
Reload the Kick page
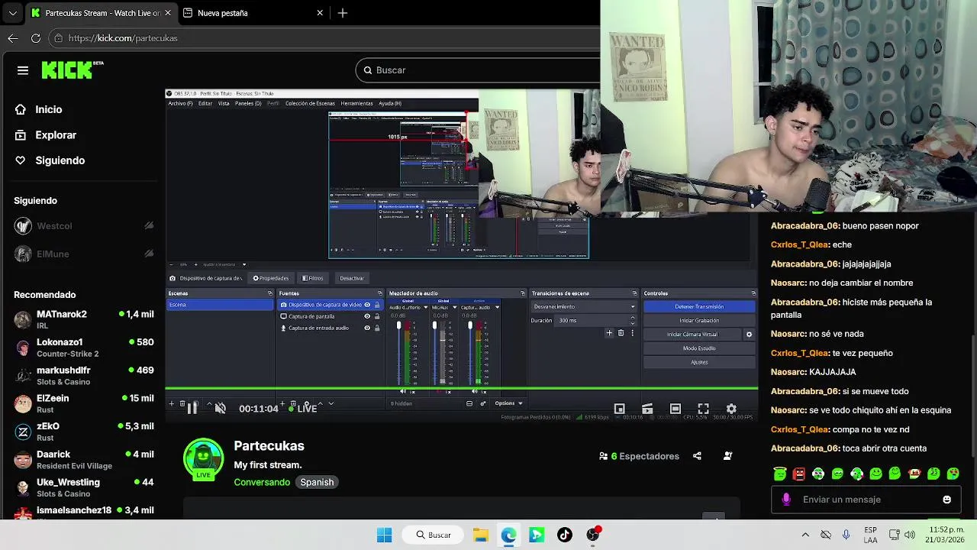point(36,38)
